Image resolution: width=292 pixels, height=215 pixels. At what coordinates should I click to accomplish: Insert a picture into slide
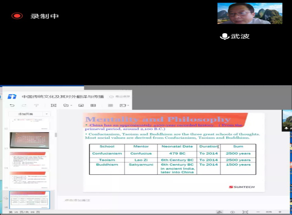click(81, 105)
